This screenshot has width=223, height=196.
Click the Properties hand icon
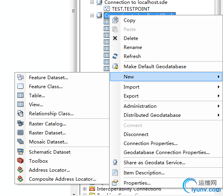[115, 183]
